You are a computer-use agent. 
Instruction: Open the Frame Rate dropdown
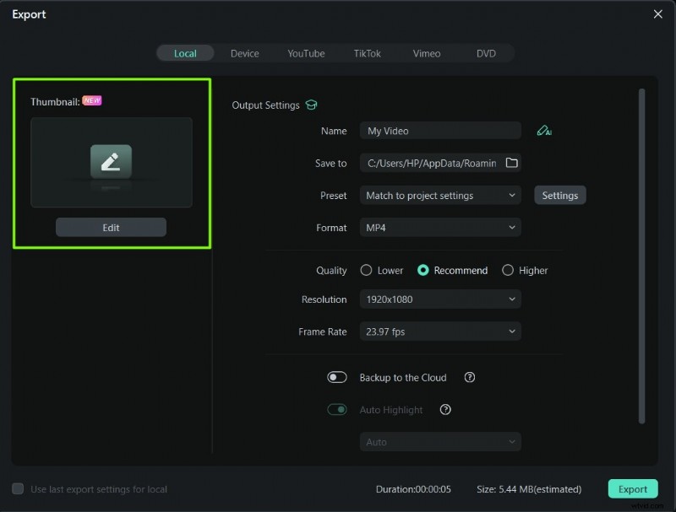pyautogui.click(x=439, y=331)
